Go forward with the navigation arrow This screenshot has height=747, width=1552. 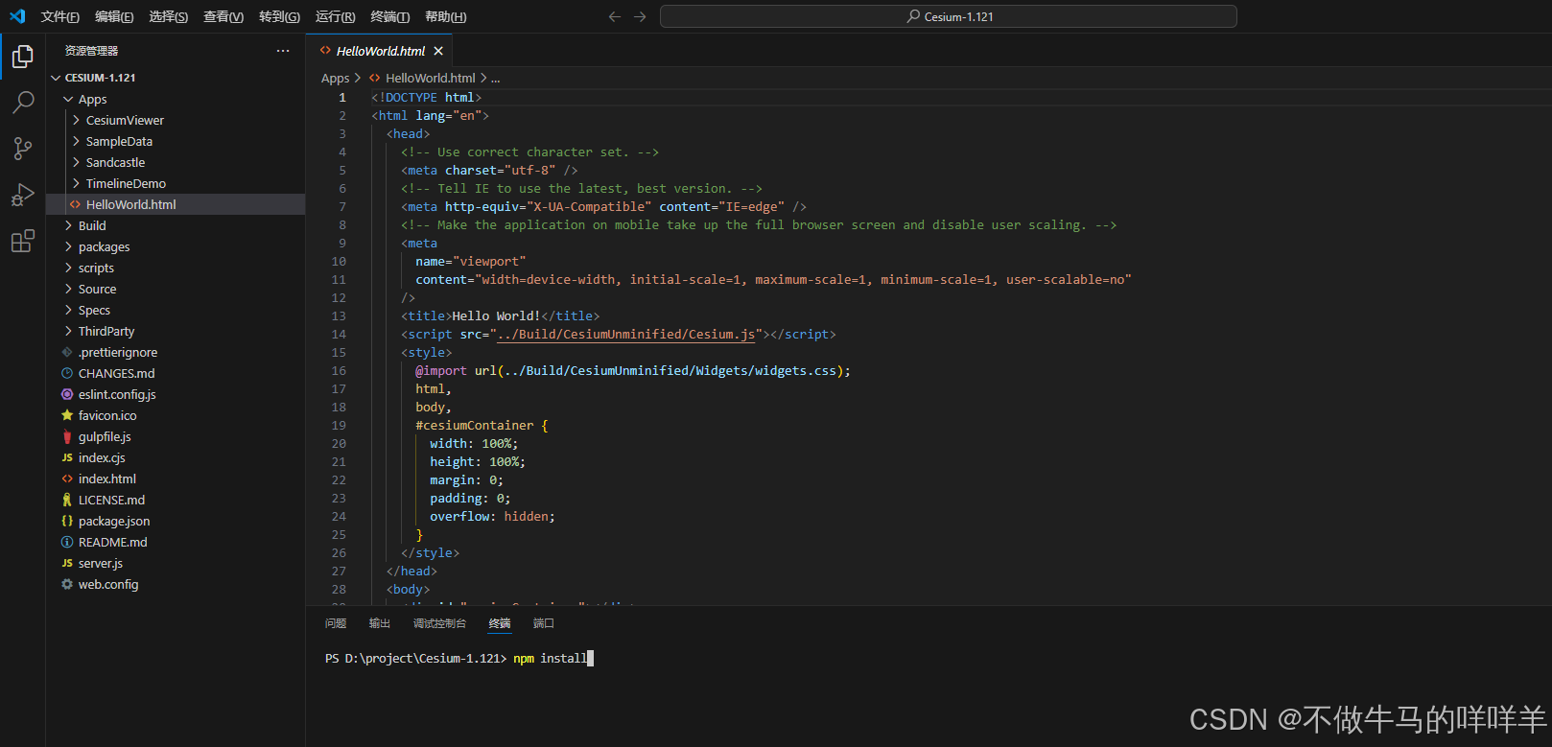[x=640, y=16]
